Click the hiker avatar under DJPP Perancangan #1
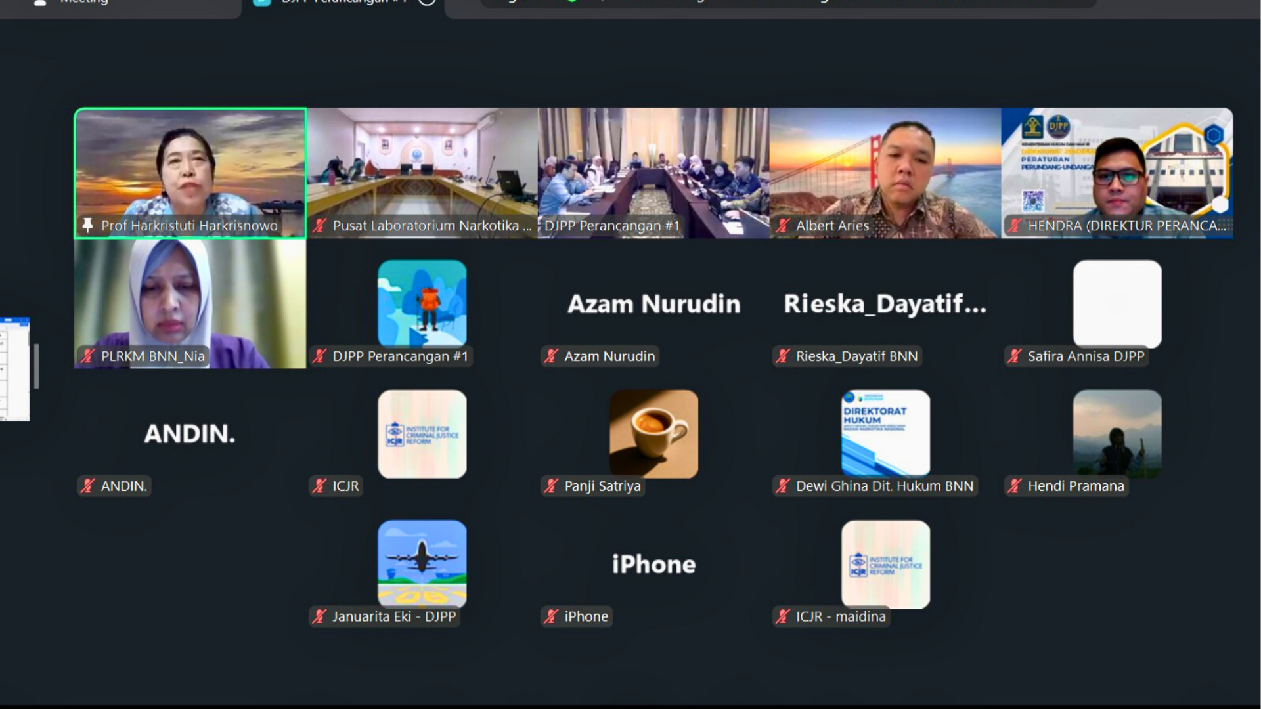The width and height of the screenshot is (1261, 709). (x=422, y=303)
